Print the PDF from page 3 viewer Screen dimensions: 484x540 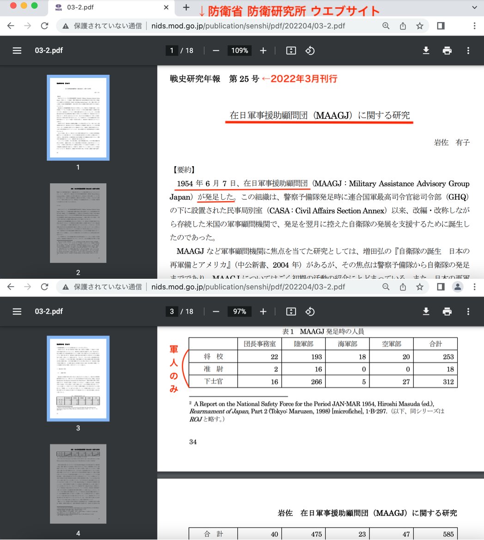click(x=447, y=312)
